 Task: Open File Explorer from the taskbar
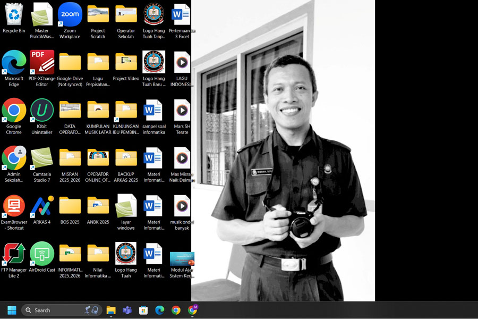coord(111,310)
